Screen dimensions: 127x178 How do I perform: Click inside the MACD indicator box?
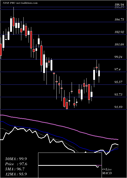70,165
